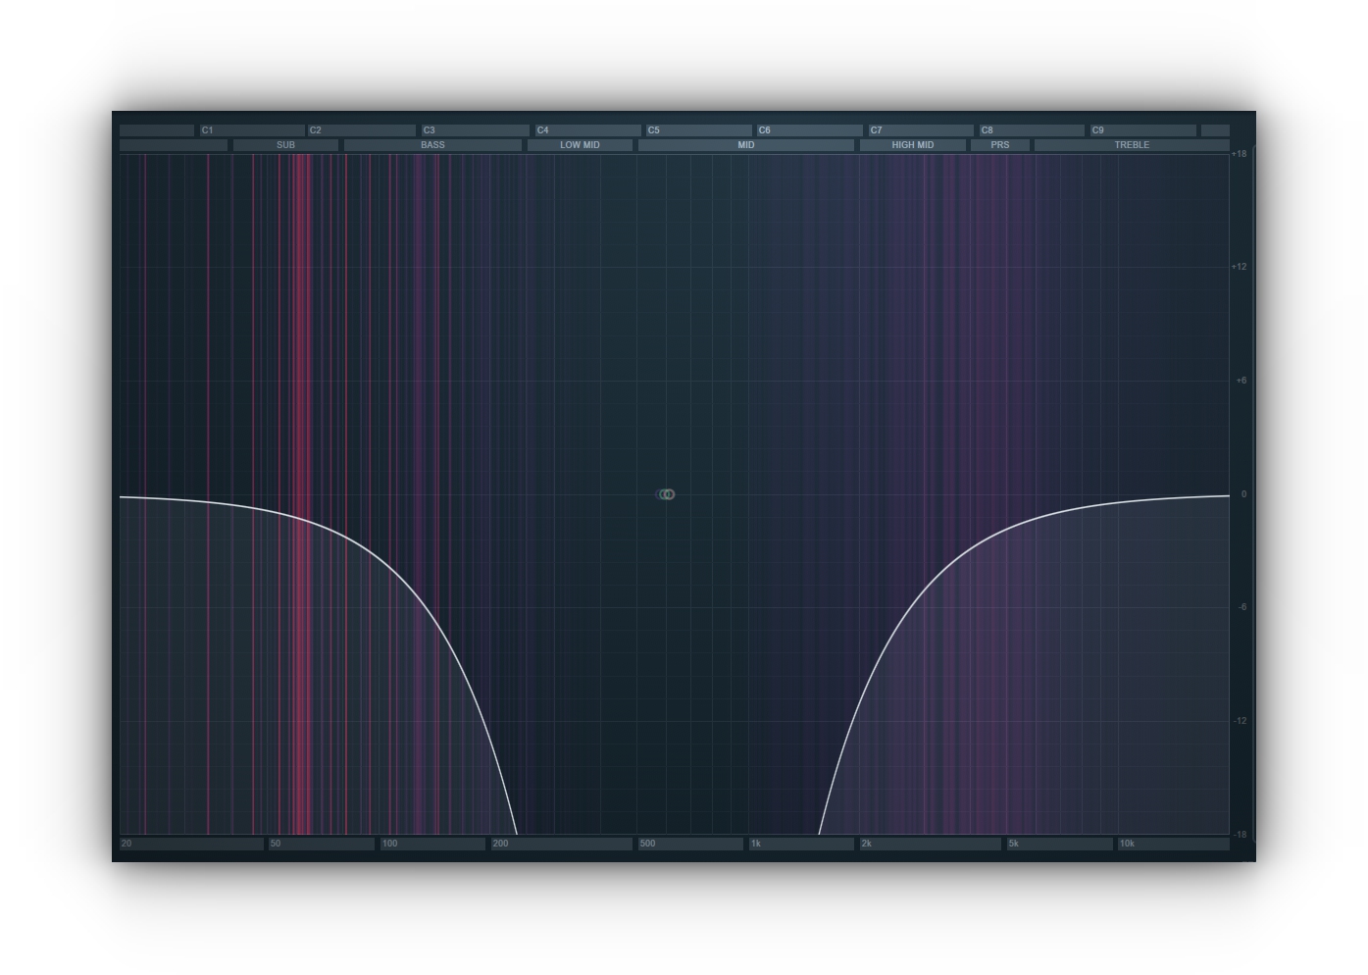Click the +6 dB scale label
The image size is (1368, 975).
(x=1241, y=381)
